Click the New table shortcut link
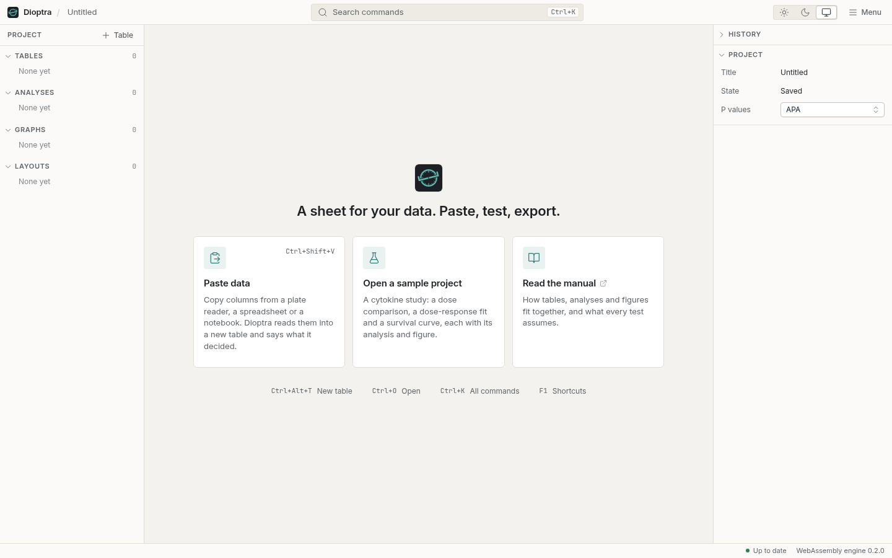Viewport: 892px width, 558px height. [x=312, y=391]
